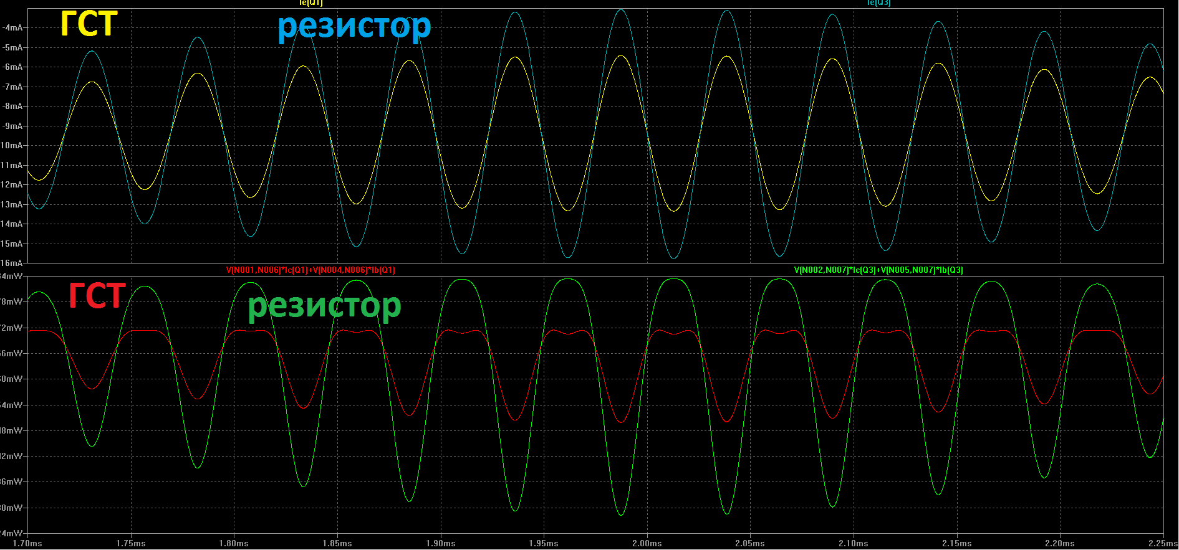Click the -4mA current axis label

point(12,27)
